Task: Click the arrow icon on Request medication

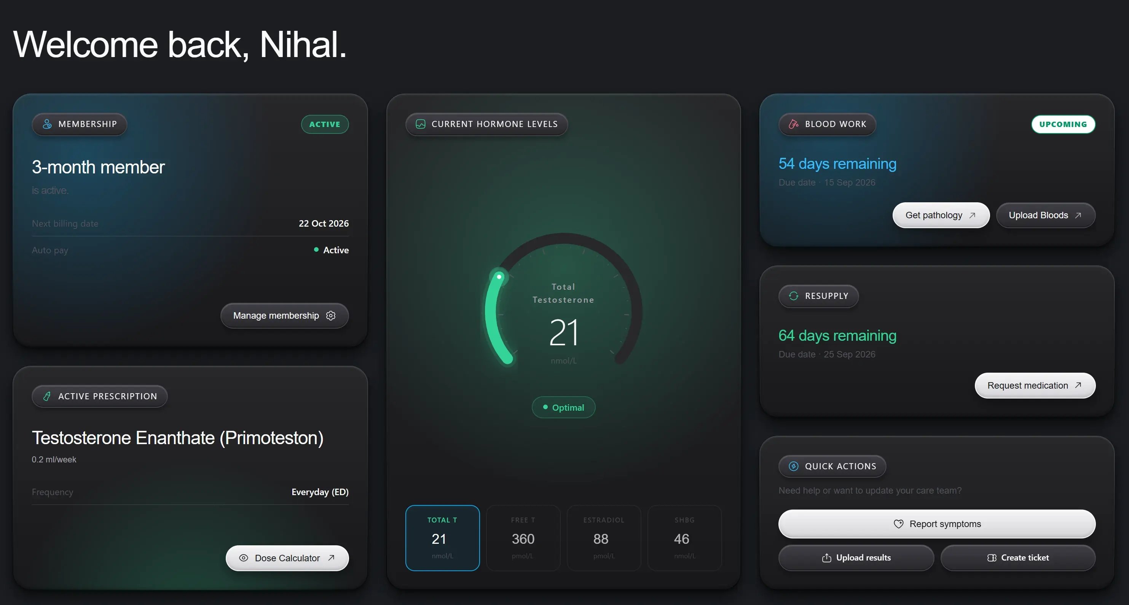Action: 1078,385
